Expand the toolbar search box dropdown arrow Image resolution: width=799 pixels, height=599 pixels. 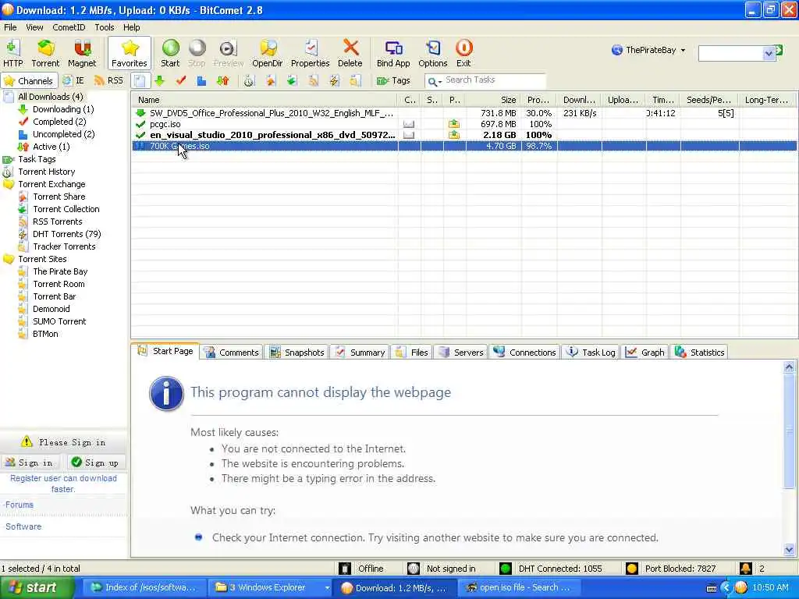[x=769, y=53]
